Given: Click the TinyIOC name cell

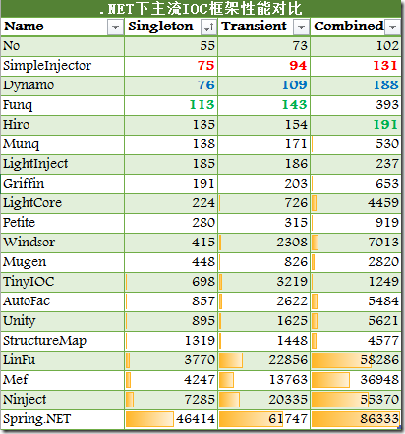Looking at the screenshot, I should 63,282.
